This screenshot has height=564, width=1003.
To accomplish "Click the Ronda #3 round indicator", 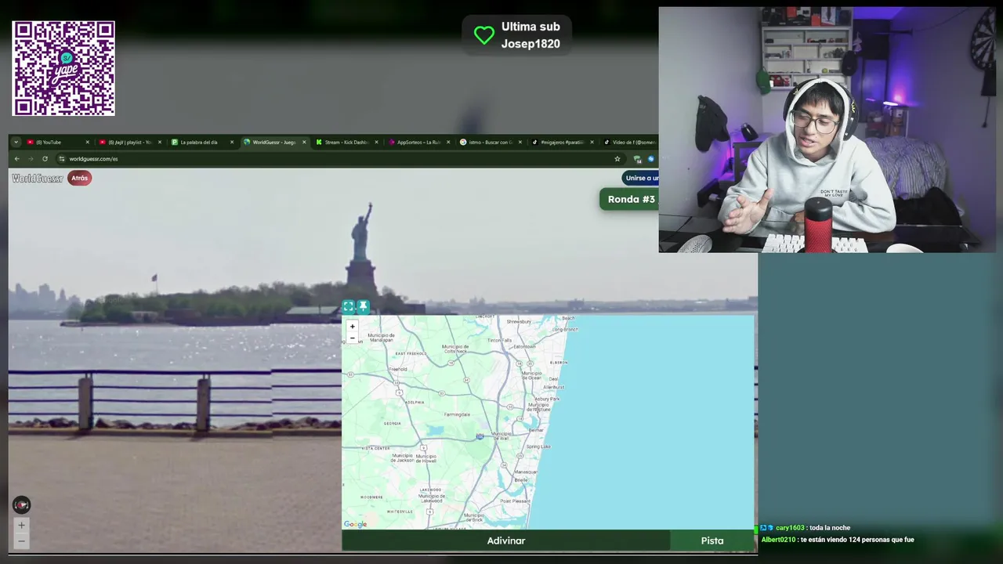I will point(631,200).
